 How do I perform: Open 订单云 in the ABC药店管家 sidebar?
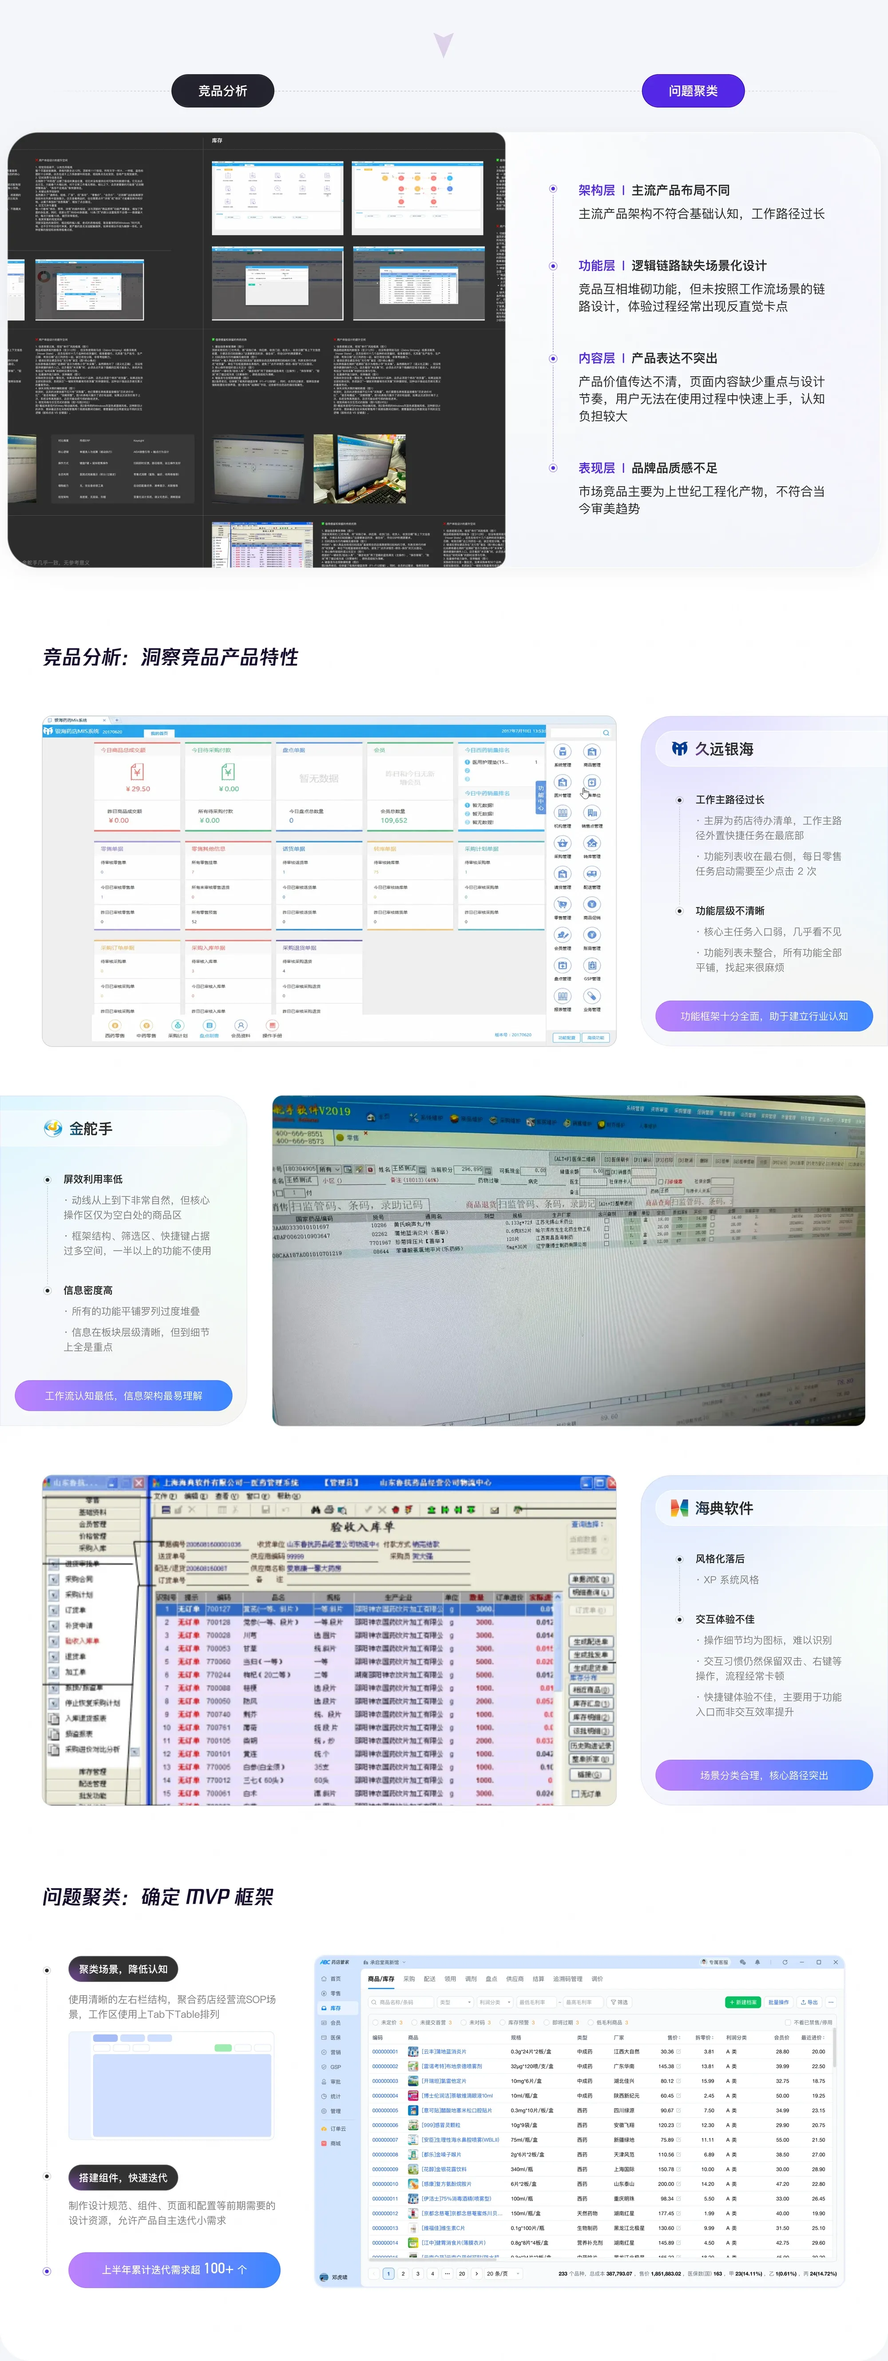pyautogui.click(x=333, y=2129)
